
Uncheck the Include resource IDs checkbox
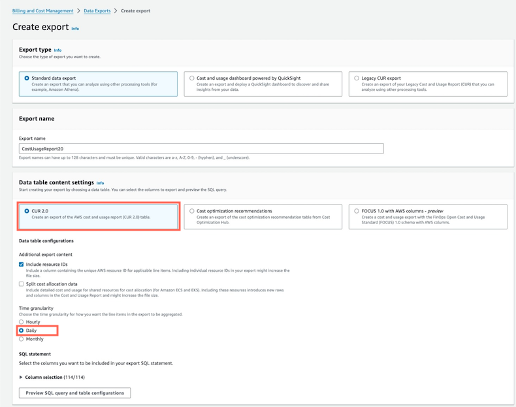point(22,265)
